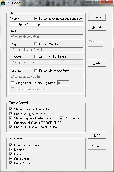Click the Source browse button
This screenshot has width=114, height=172.
(x=97, y=17)
